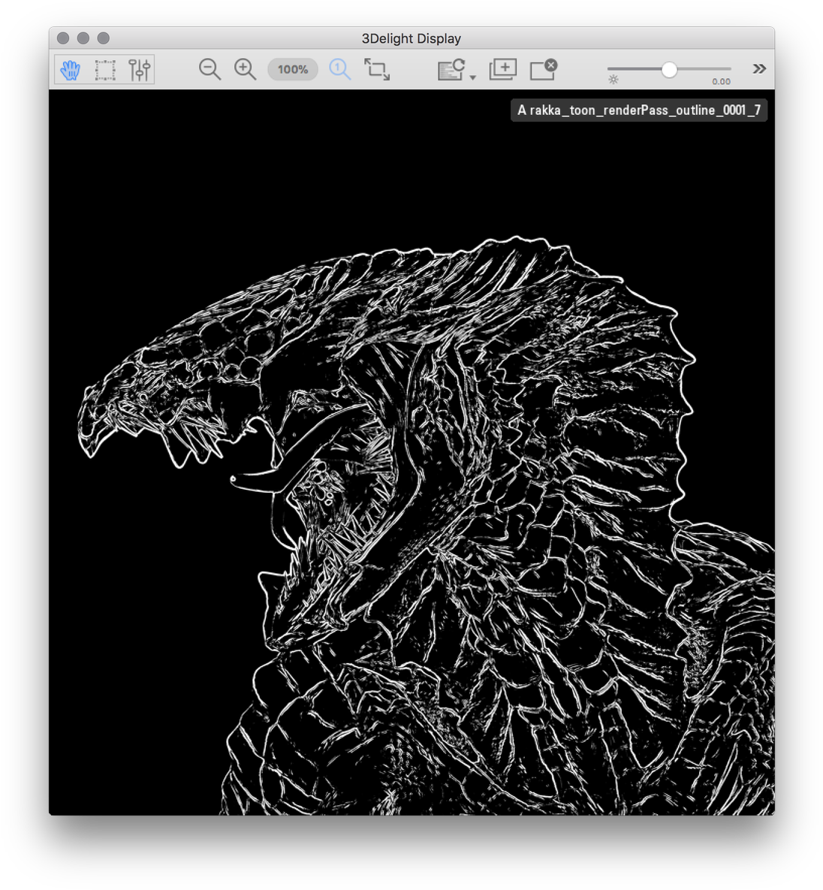Click the remove image icon
Viewport: 823px width, 890px height.
(543, 69)
